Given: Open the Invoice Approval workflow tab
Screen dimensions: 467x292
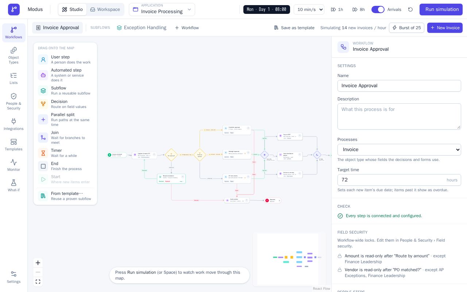Looking at the screenshot, I should [x=57, y=28].
